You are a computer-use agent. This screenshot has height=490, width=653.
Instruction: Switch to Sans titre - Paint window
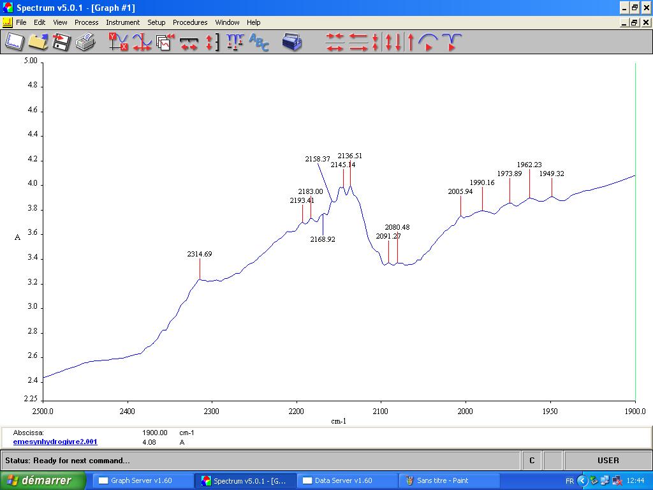tap(443, 480)
